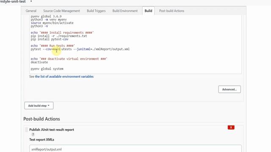Go to Build Environment tab

[125, 11]
